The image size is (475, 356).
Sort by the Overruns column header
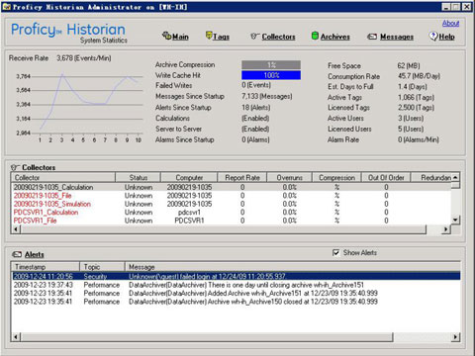click(x=289, y=177)
